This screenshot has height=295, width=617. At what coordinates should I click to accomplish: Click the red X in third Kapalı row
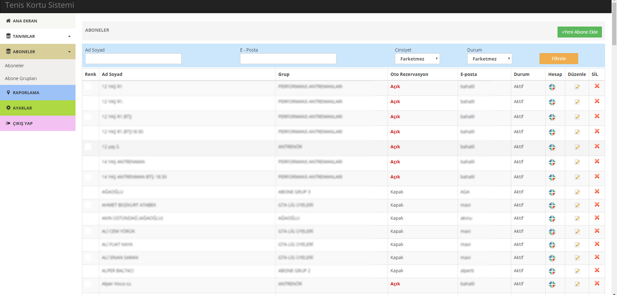click(x=597, y=217)
